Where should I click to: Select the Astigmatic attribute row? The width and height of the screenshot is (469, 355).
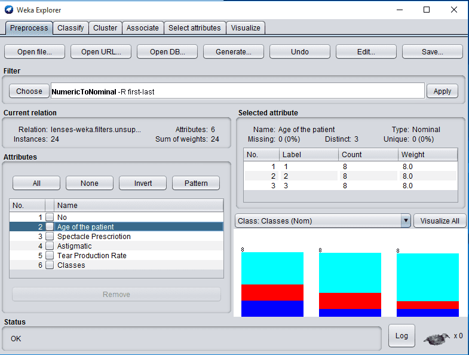[x=117, y=246]
